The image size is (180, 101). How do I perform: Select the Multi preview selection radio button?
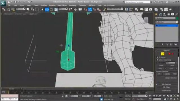tap(172, 74)
